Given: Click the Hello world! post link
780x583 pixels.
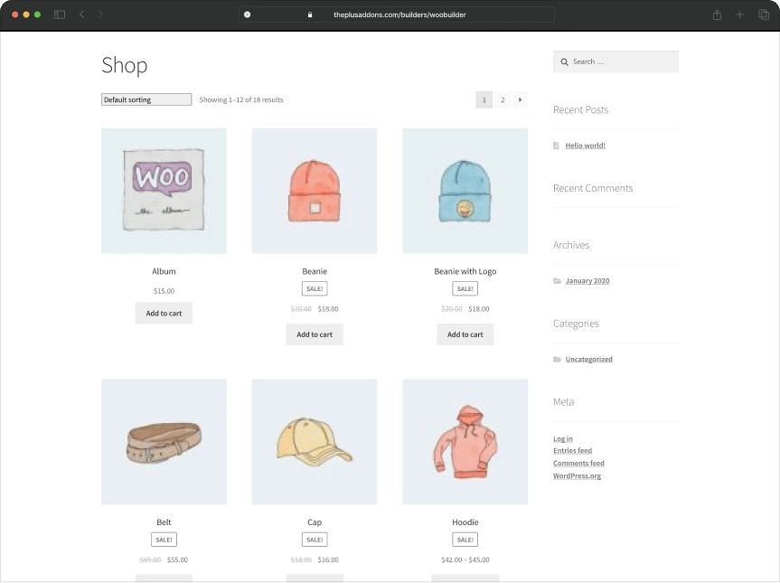Looking at the screenshot, I should [x=585, y=145].
